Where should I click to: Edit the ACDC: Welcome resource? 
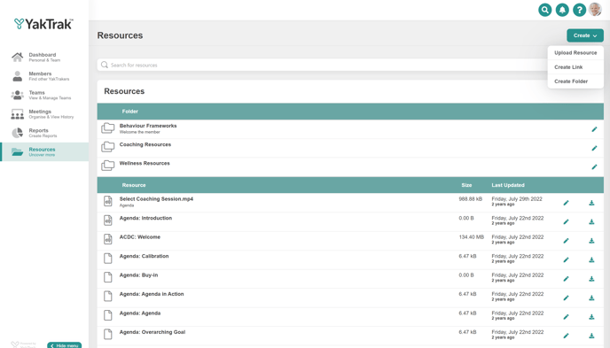[x=566, y=241]
